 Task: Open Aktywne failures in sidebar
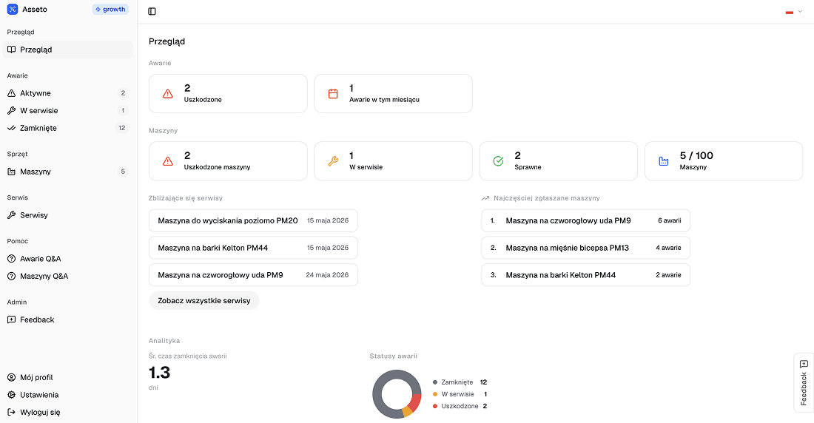pyautogui.click(x=36, y=93)
